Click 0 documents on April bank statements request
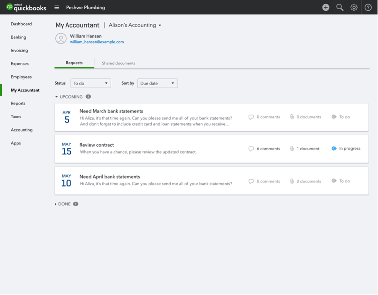The image size is (378, 295). coord(309,181)
